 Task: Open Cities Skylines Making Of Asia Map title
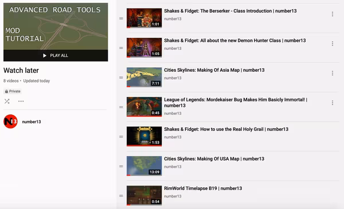click(214, 70)
